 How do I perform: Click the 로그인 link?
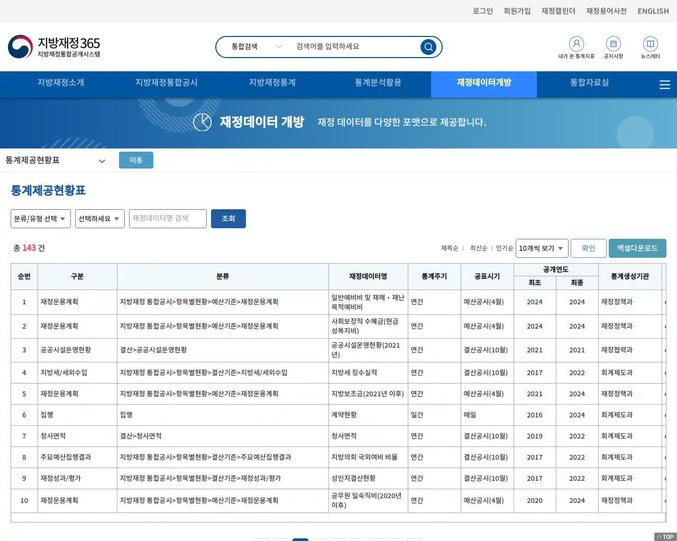click(483, 11)
